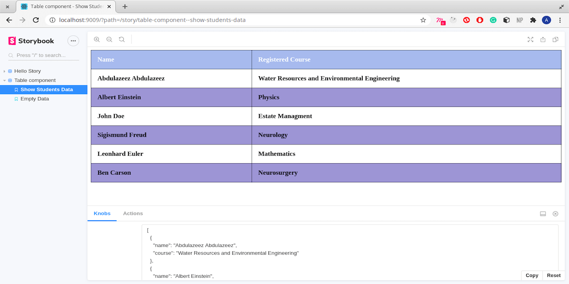Screen dimensions: 569x284
Task: Collapse the Table component group
Action: pos(35,80)
